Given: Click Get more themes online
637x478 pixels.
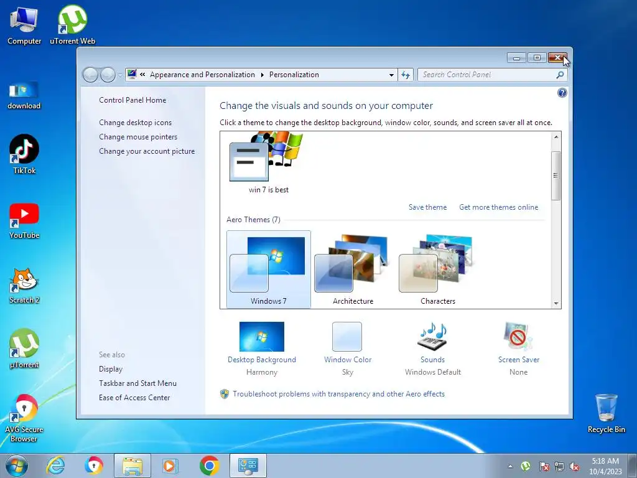Looking at the screenshot, I should click(x=498, y=207).
